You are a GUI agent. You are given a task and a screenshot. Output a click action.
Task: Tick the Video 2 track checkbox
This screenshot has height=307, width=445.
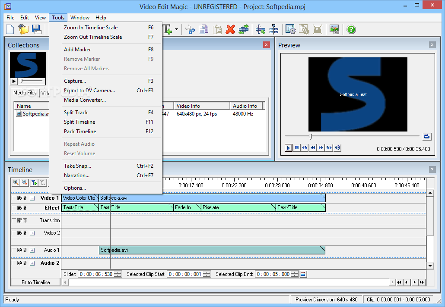[x=14, y=233]
